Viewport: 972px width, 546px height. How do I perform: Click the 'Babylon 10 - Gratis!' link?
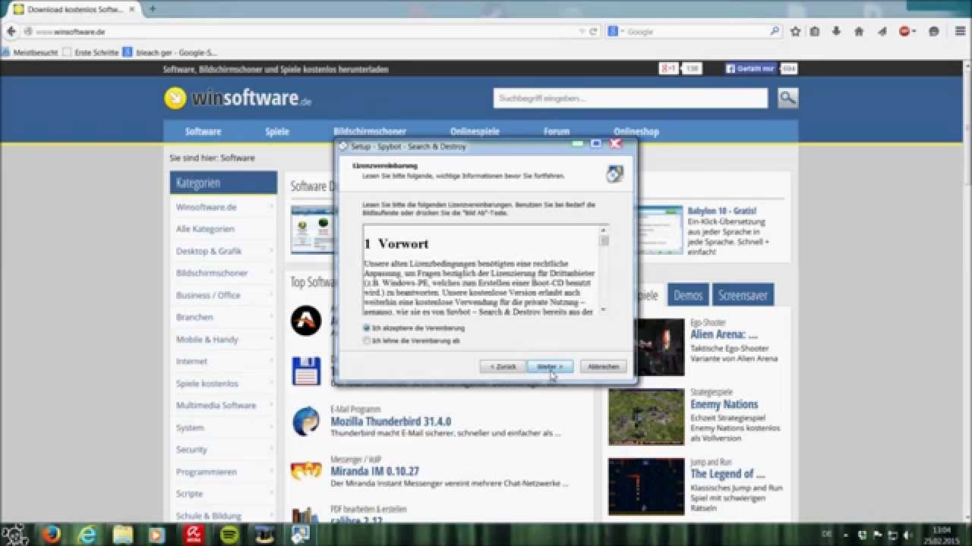[x=722, y=211]
